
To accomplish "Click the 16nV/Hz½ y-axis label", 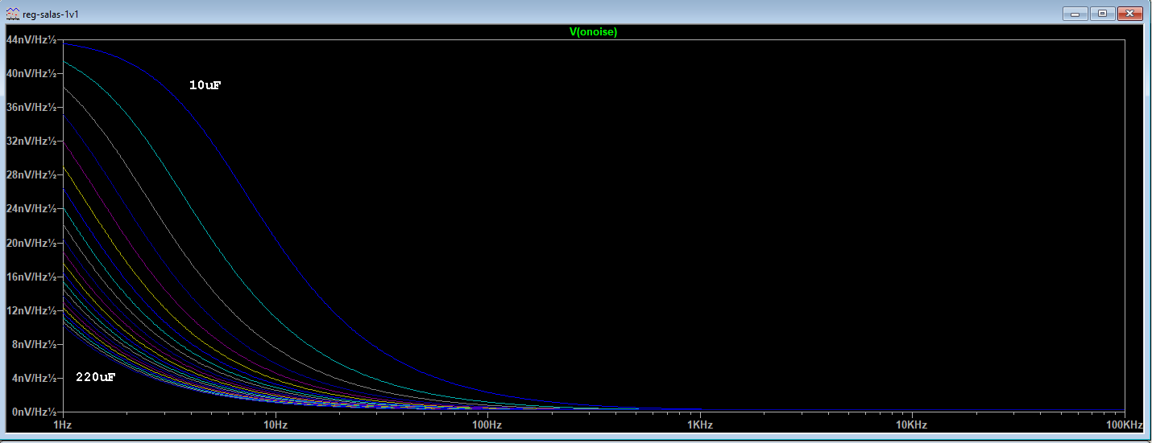I will click(32, 276).
